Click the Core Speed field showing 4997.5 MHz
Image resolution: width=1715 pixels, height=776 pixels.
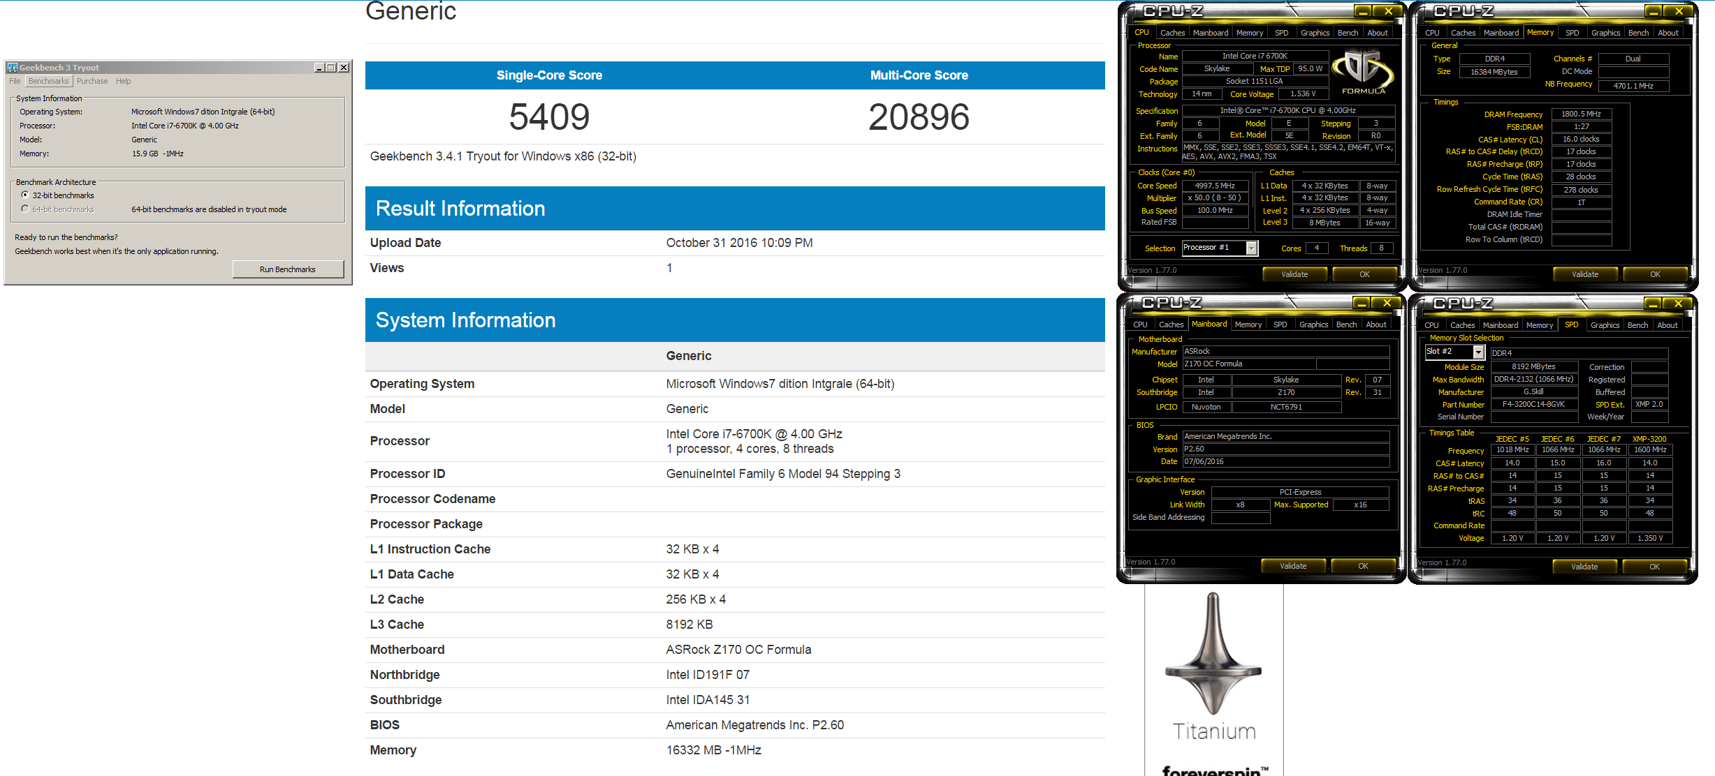click(1215, 186)
